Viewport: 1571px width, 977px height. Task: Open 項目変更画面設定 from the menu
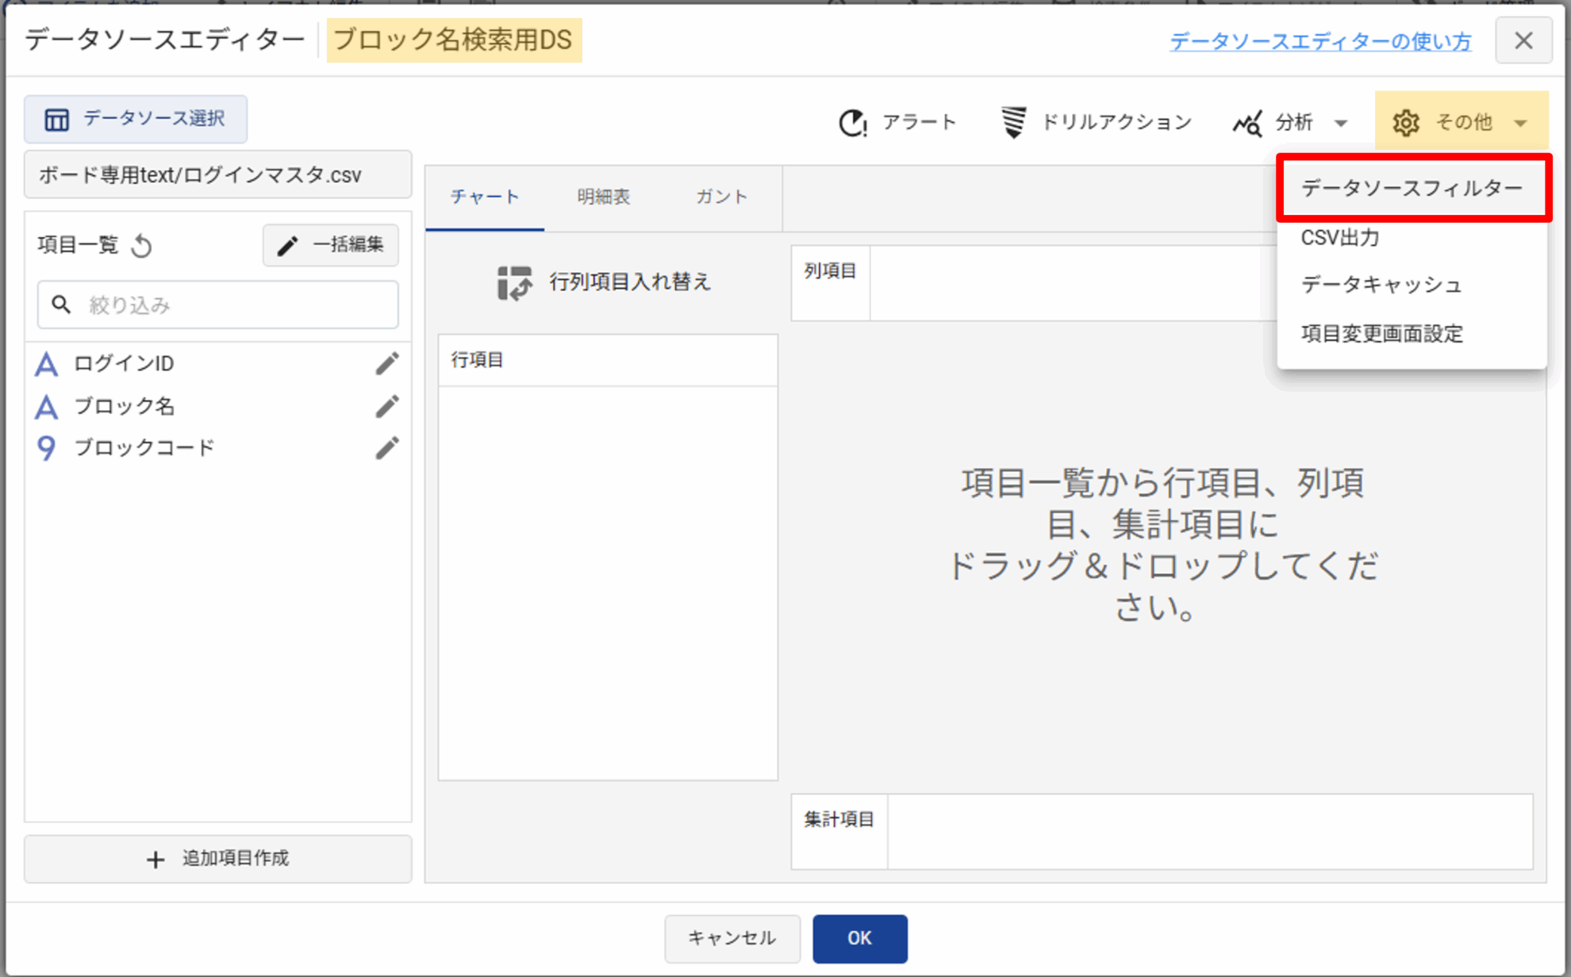click(x=1381, y=334)
